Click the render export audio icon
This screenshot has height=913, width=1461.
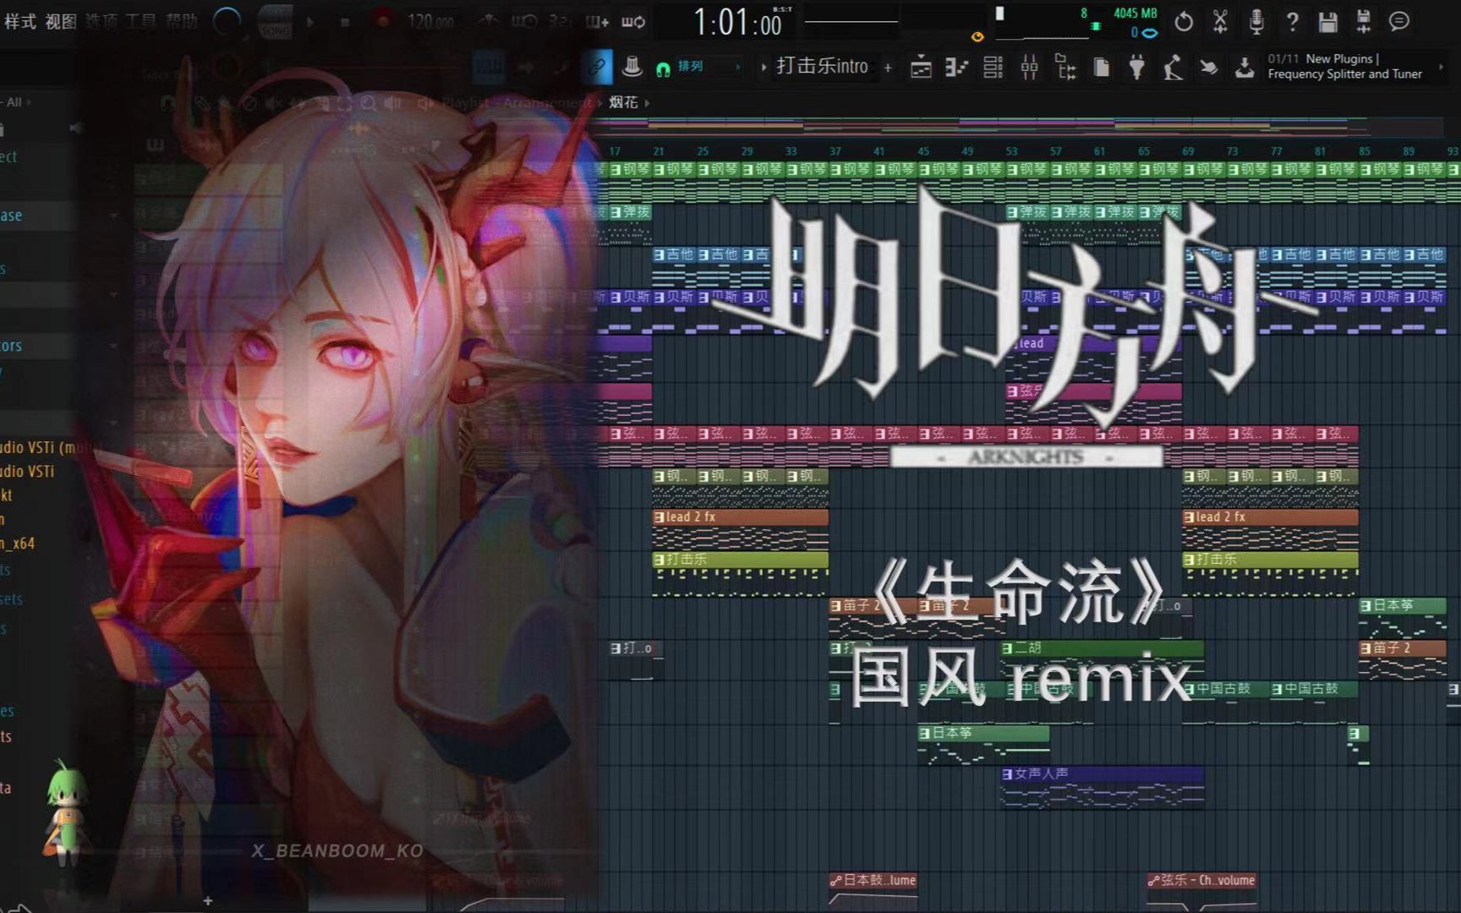[x=1364, y=22]
